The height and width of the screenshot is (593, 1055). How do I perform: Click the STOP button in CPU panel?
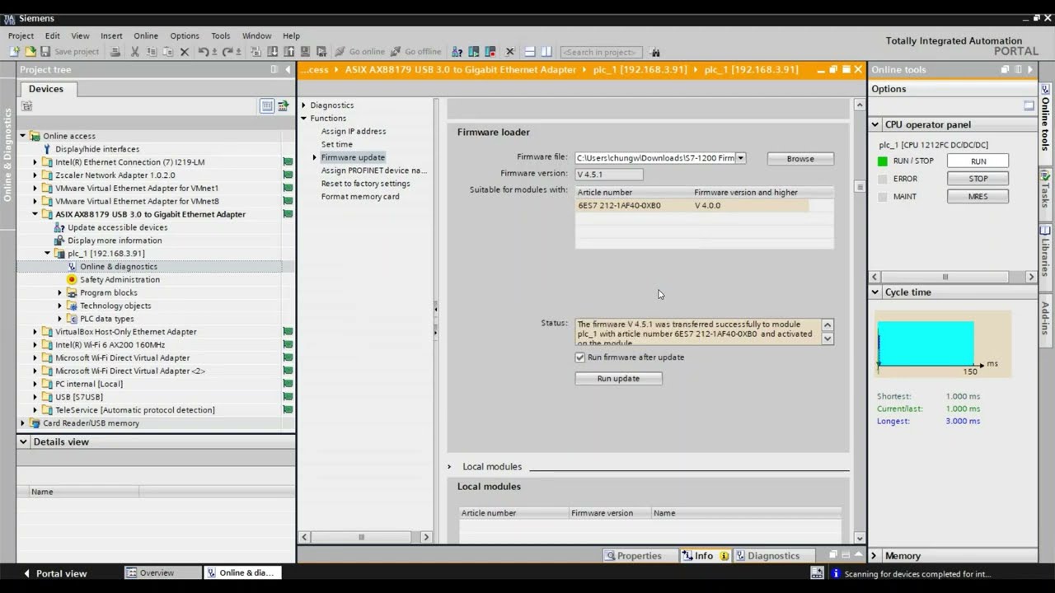(x=978, y=179)
